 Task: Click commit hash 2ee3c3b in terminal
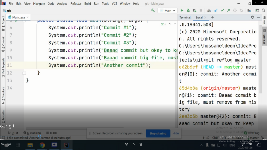188,116
